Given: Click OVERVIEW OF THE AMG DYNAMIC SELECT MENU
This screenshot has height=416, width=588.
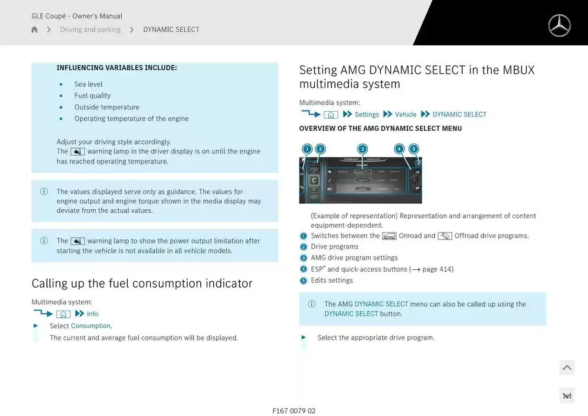Looking at the screenshot, I should pos(380,128).
